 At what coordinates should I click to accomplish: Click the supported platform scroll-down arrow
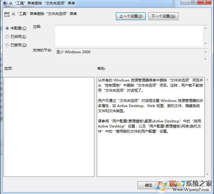[x=206, y=59]
